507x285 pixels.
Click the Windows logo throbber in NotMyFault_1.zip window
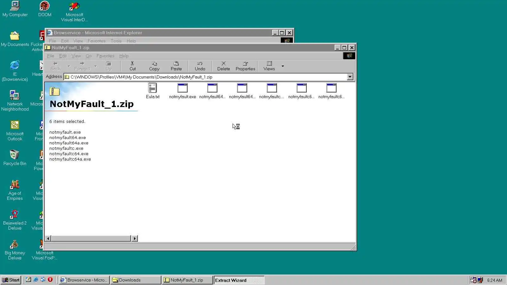(349, 56)
